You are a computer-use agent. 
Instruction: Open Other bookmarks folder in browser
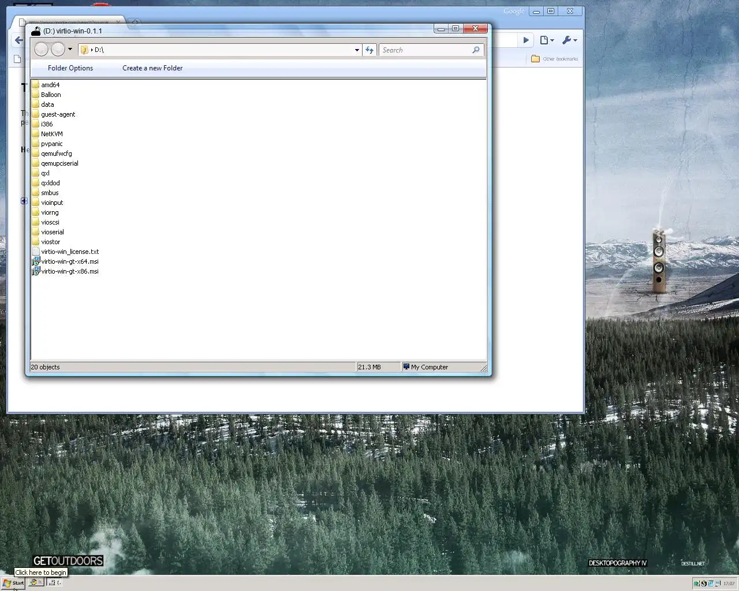pos(554,59)
